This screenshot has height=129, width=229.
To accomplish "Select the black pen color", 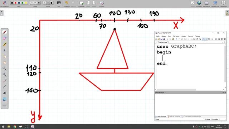I will tap(12, 3).
